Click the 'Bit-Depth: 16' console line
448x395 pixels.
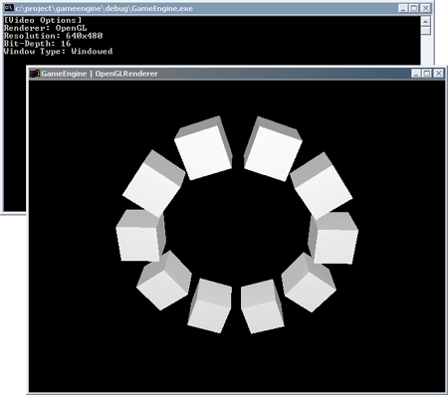(38, 44)
